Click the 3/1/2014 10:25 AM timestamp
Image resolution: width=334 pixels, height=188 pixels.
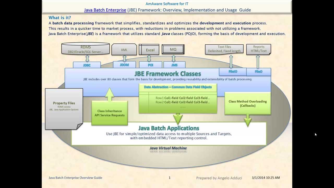pyautogui.click(x=266, y=178)
